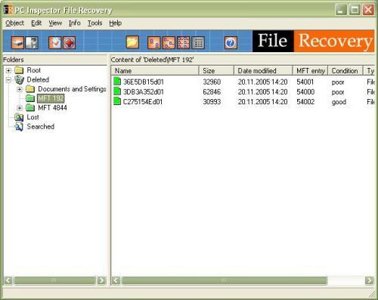Click green file icon of C275154Ed01

click(117, 101)
